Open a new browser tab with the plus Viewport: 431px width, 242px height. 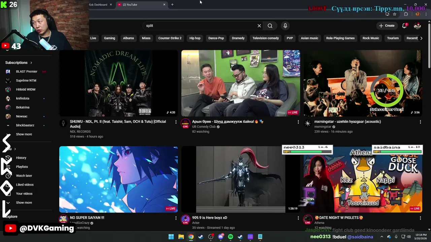tap(172, 4)
